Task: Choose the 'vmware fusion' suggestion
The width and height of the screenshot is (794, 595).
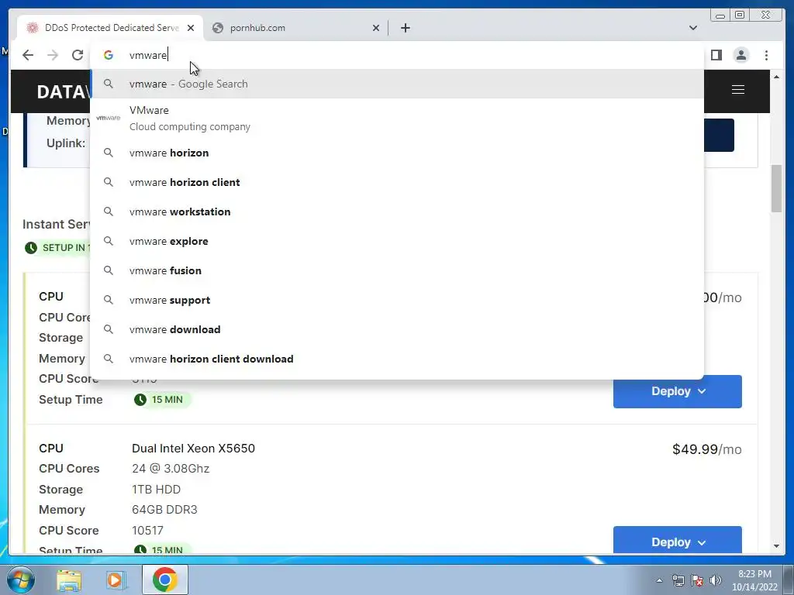Action: coord(397,270)
